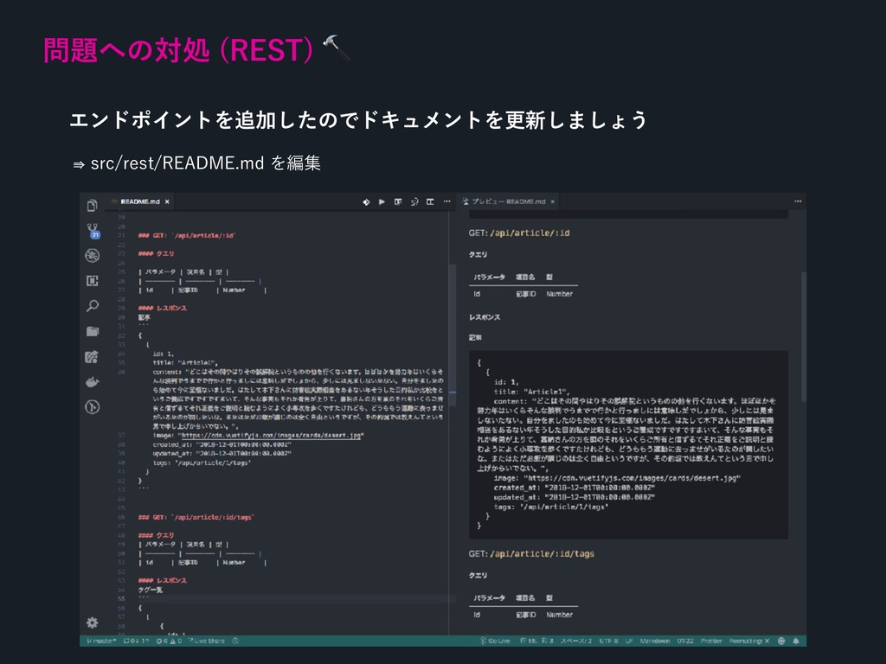Click the split editor icon

click(430, 201)
